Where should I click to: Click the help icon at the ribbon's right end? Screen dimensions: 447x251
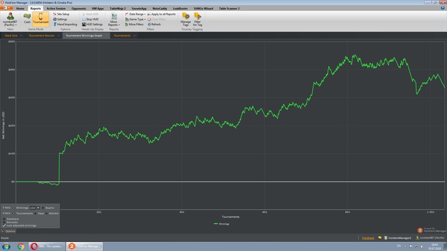tap(443, 8)
